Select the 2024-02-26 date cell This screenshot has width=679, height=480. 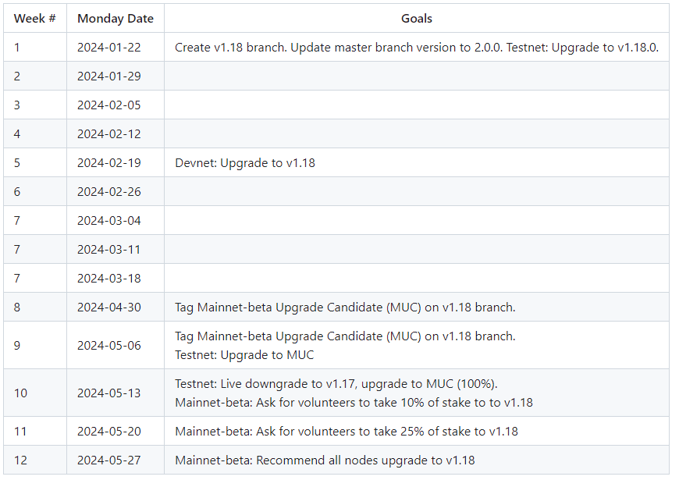click(108, 191)
